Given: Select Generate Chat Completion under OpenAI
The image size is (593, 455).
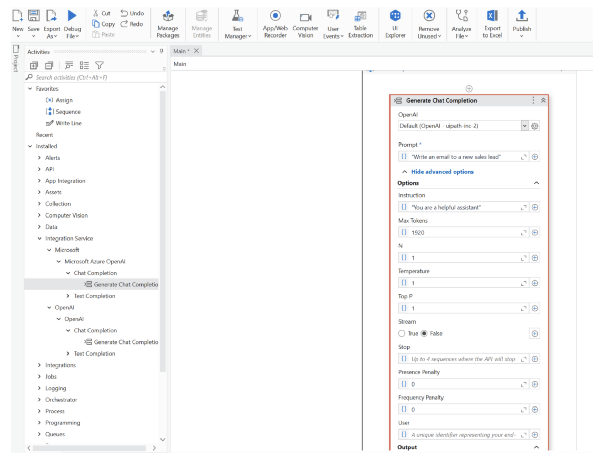Looking at the screenshot, I should (x=121, y=342).
